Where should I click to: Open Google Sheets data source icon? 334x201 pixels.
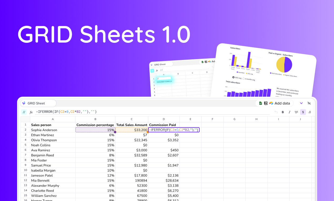coord(261,103)
